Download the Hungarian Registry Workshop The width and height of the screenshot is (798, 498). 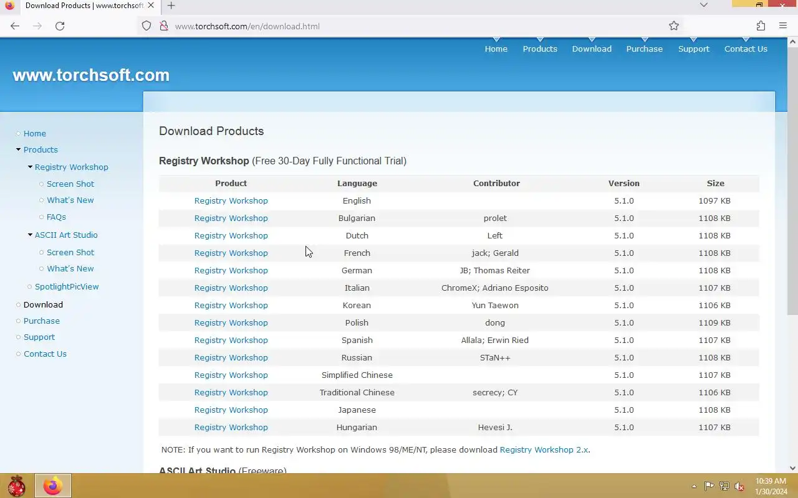coord(231,427)
